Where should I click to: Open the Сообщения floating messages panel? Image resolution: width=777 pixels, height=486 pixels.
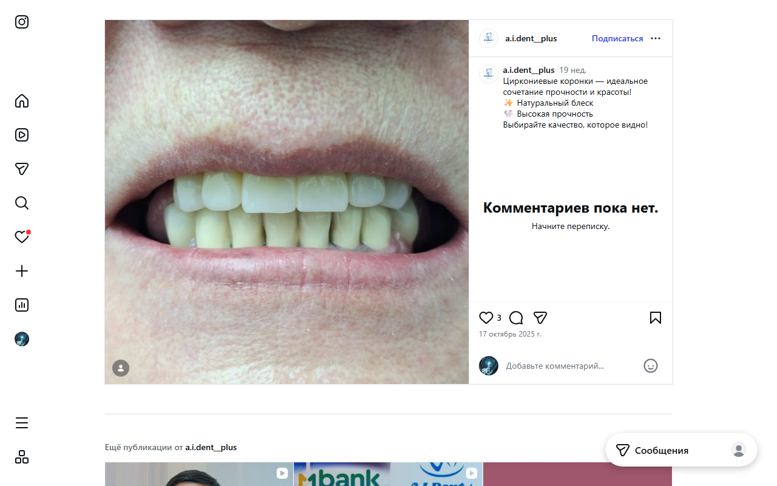pyautogui.click(x=661, y=450)
